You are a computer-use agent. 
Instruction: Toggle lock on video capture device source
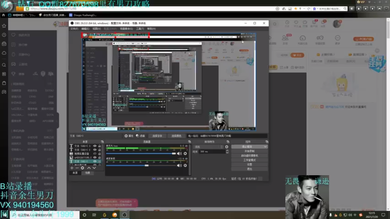click(x=99, y=154)
